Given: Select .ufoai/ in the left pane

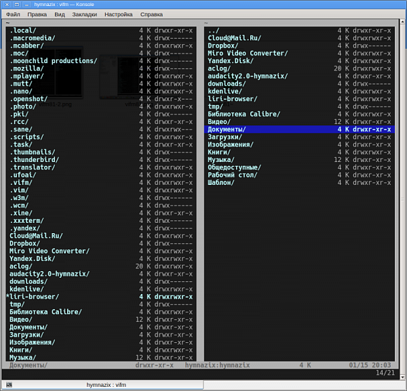Looking at the screenshot, I should [101, 175].
